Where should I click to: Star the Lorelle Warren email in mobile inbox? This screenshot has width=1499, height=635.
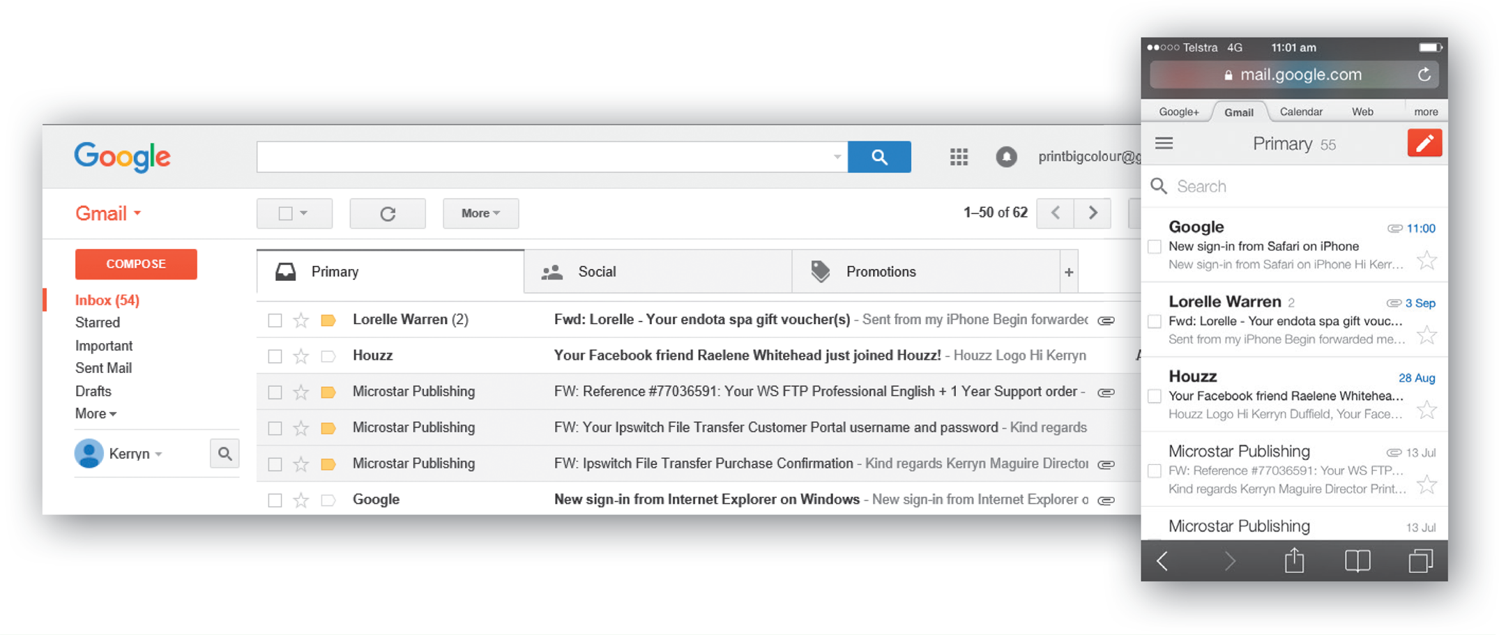(1427, 335)
